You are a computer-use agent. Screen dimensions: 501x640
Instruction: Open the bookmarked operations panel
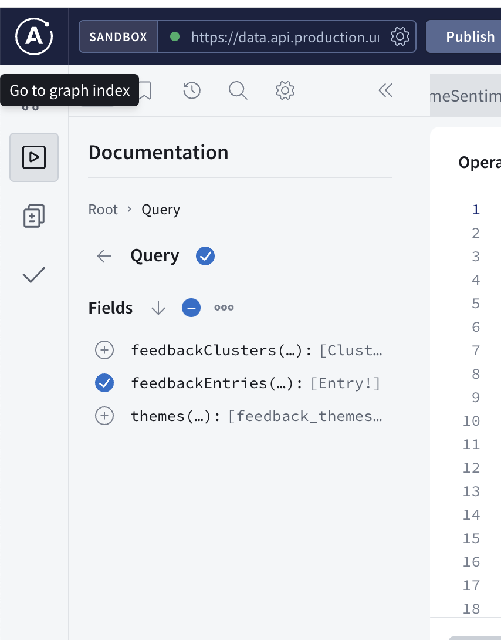click(x=145, y=90)
